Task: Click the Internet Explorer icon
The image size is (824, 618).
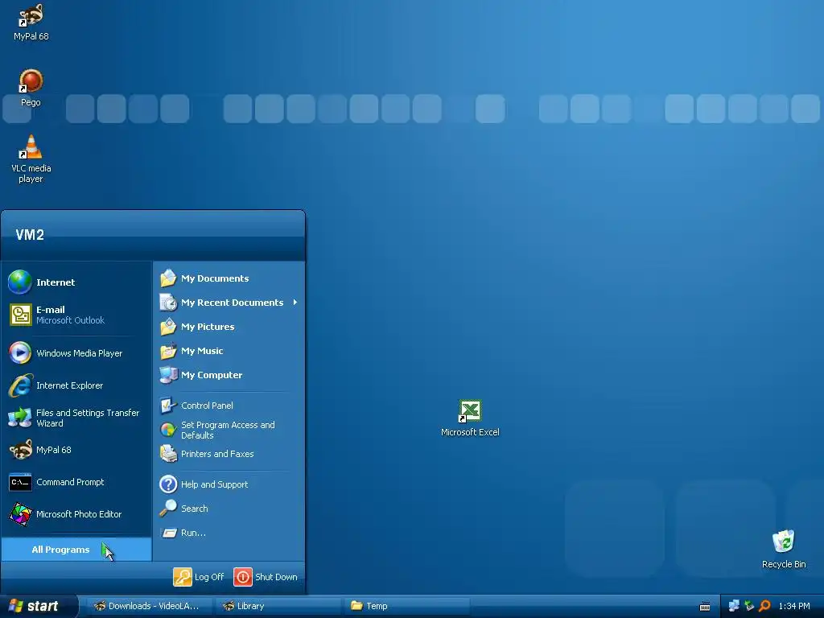Action: coord(20,385)
